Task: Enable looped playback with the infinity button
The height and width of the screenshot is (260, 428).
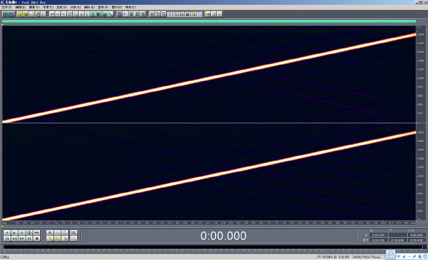Action: click(x=36, y=233)
